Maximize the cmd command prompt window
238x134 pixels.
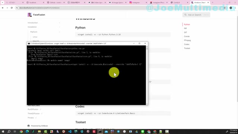(139, 44)
